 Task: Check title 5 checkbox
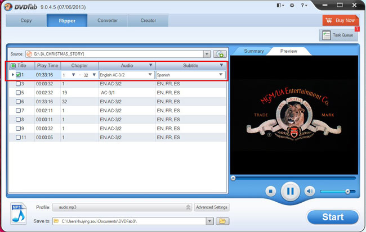click(x=18, y=93)
